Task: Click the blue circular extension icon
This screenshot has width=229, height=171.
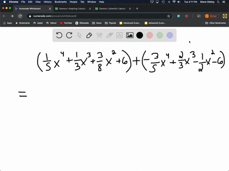Action: click(178, 16)
